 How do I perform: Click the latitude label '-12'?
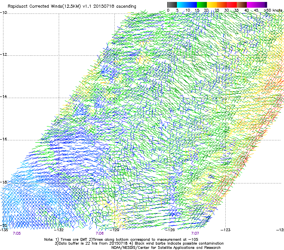3,55
